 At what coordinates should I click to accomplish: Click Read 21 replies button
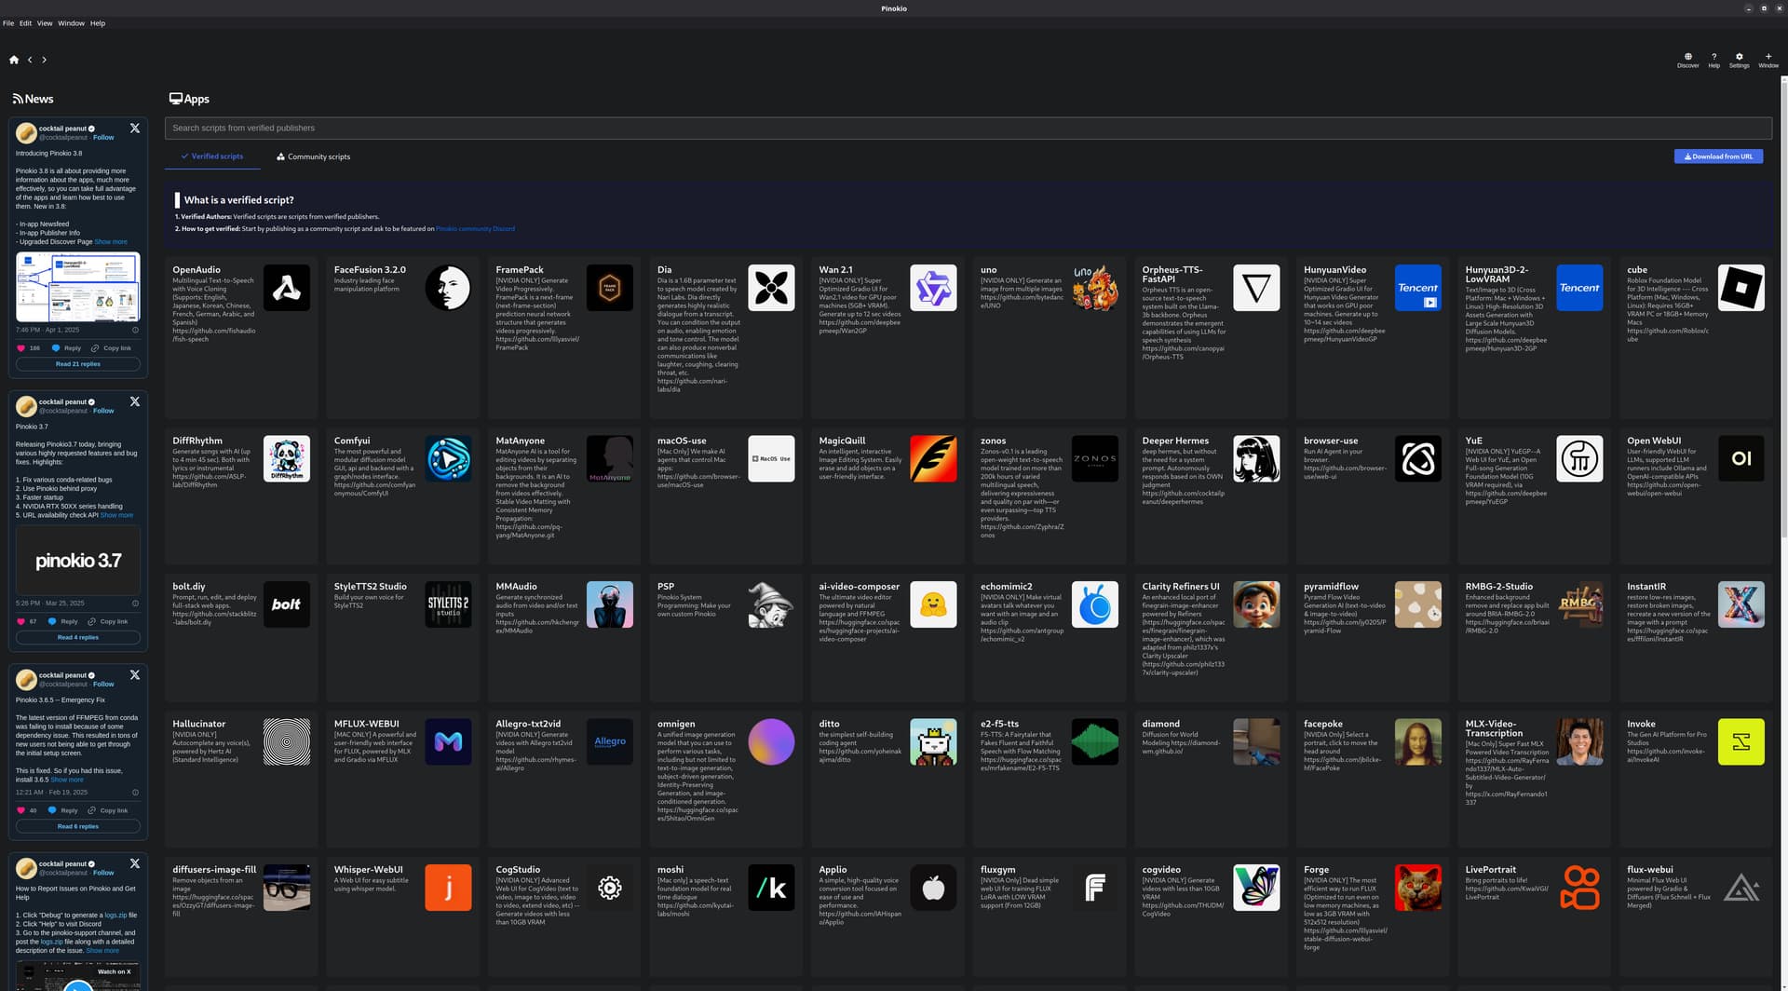coord(78,364)
